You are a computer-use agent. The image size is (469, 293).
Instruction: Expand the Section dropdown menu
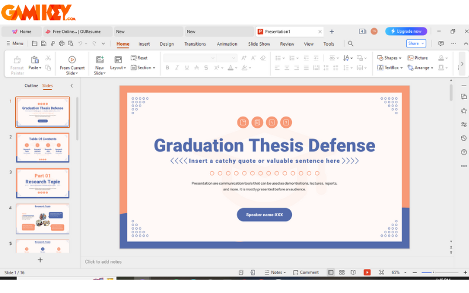[x=142, y=68]
